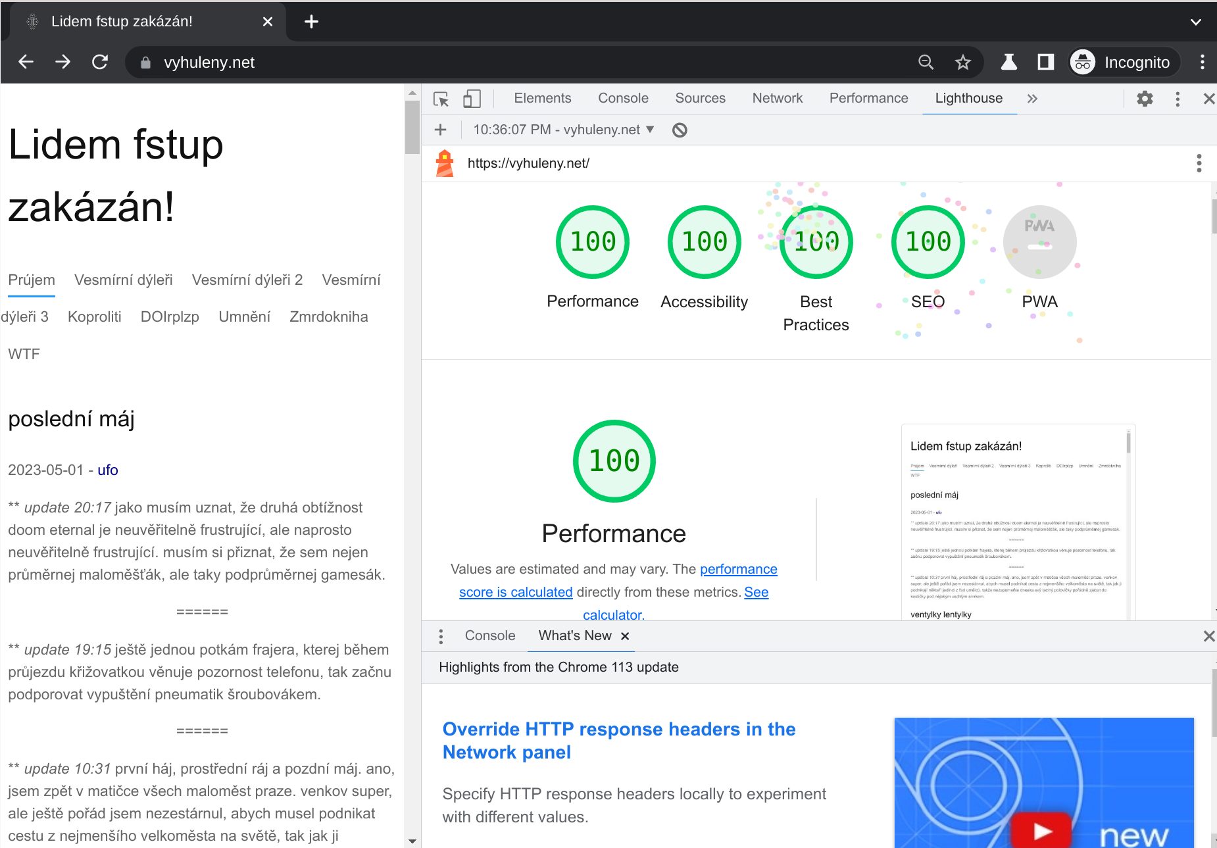The width and height of the screenshot is (1217, 848).
Task: Close the What's New drawer tab
Action: [x=625, y=636]
